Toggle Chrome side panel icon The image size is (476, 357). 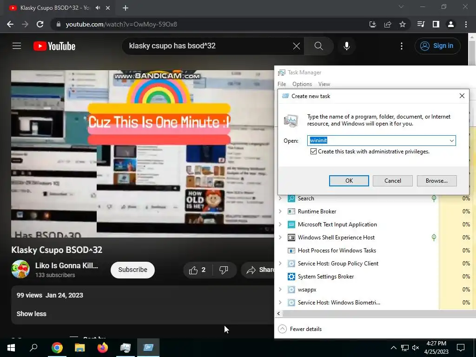coord(436,24)
